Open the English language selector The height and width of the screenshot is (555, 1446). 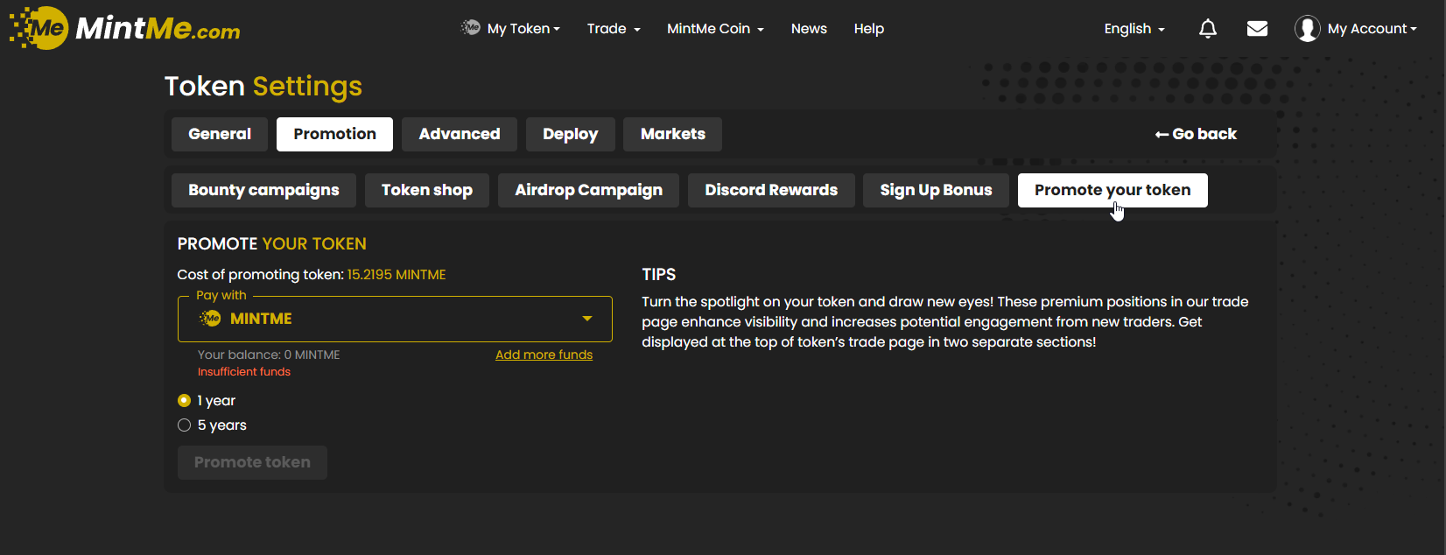(1134, 29)
